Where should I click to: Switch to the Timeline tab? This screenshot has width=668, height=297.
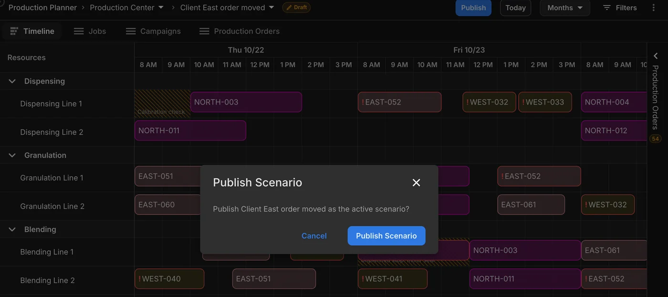(x=32, y=31)
